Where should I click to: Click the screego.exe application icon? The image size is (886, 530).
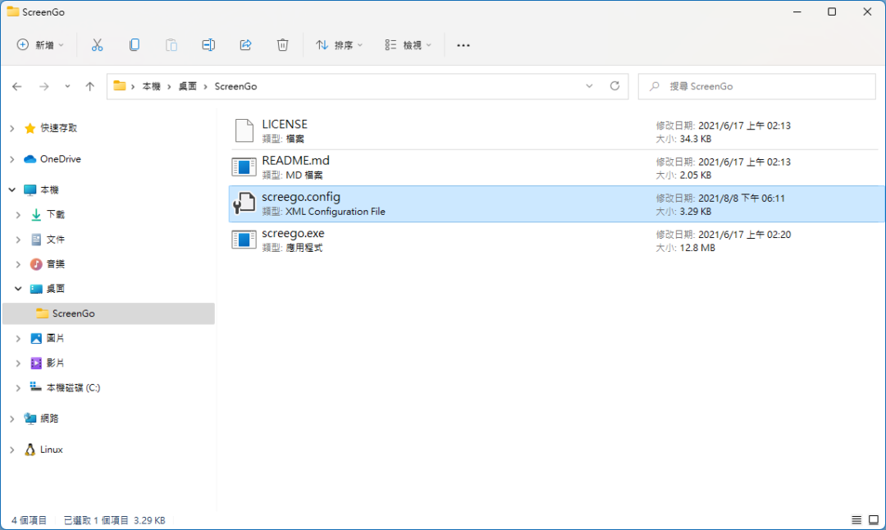tap(244, 240)
